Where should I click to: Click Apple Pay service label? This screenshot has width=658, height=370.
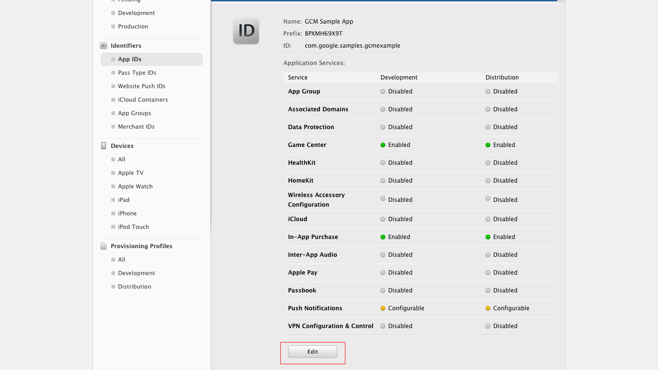click(303, 273)
